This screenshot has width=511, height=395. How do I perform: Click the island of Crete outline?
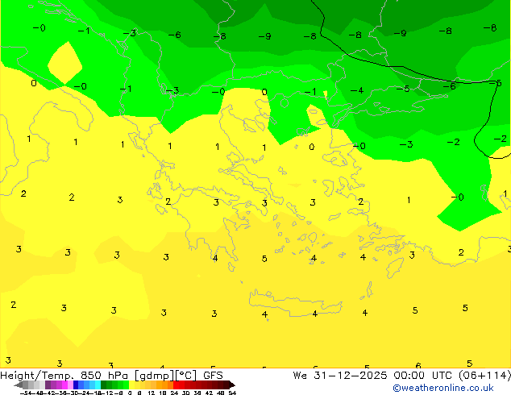point(295,303)
